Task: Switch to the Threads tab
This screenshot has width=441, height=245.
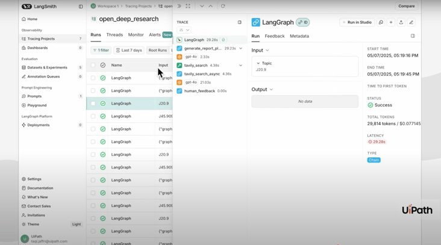Action: click(114, 34)
